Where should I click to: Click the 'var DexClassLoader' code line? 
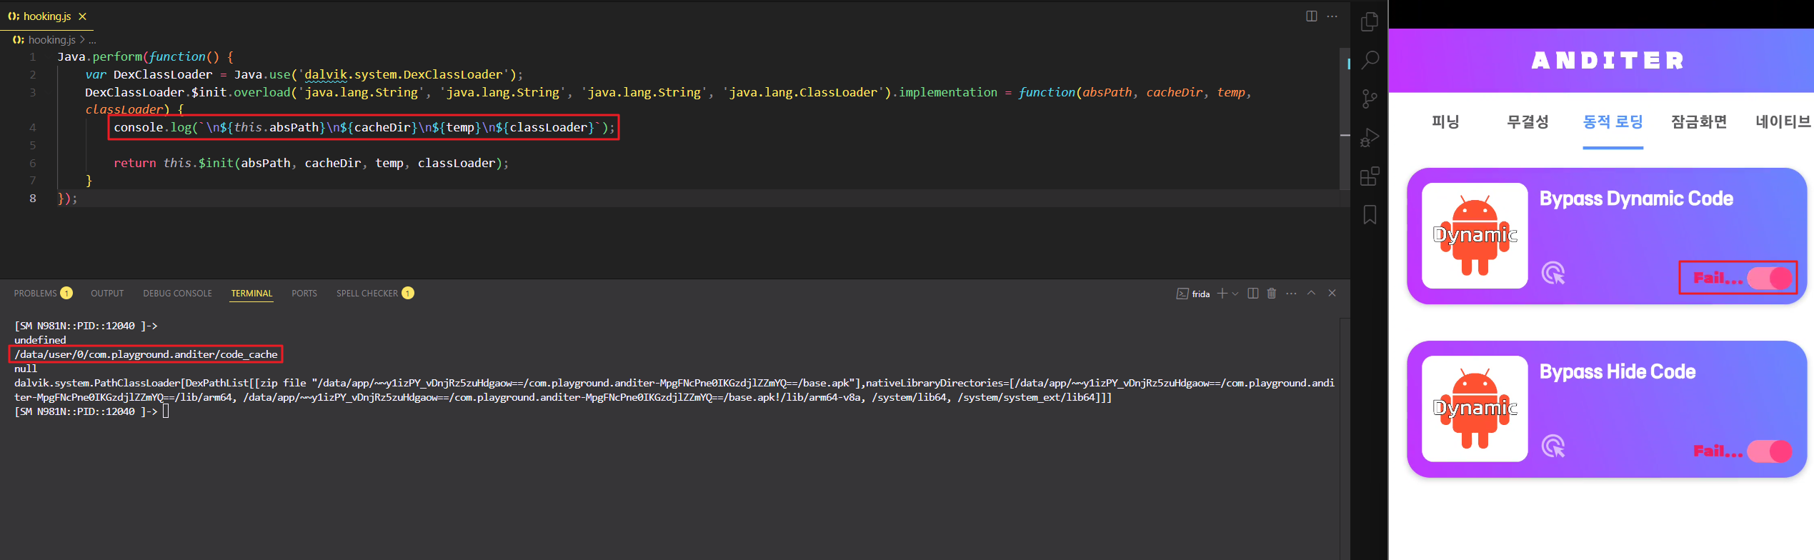tap(304, 75)
